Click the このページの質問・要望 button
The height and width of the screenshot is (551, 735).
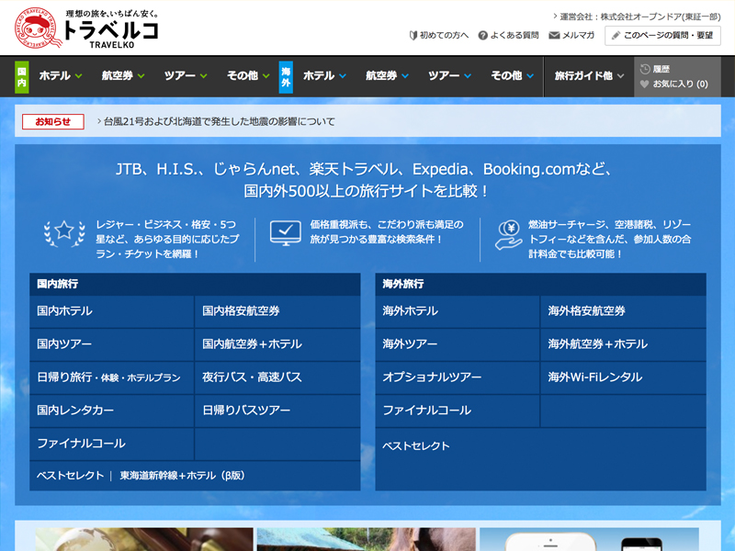(662, 36)
